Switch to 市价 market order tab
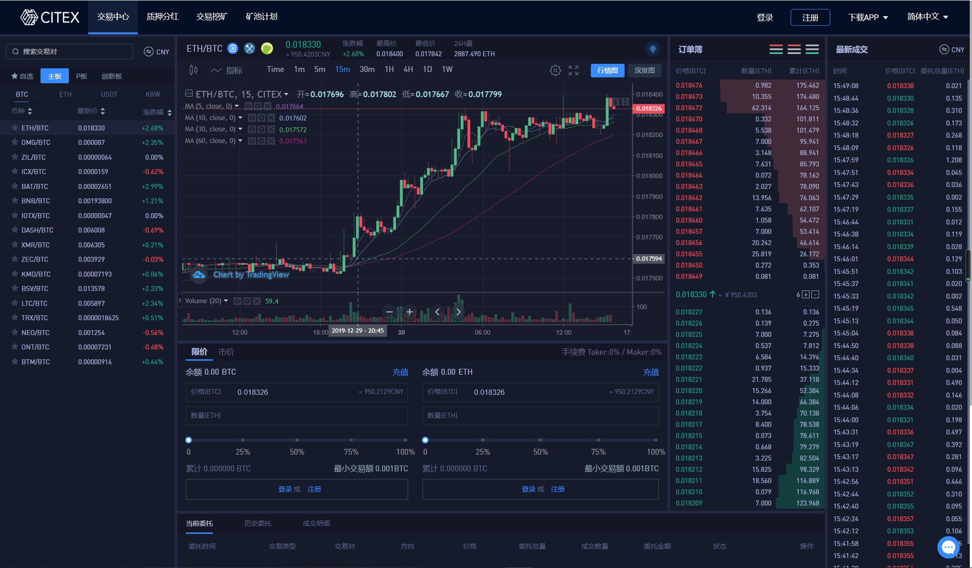Viewport: 972px width, 568px height. (x=226, y=352)
